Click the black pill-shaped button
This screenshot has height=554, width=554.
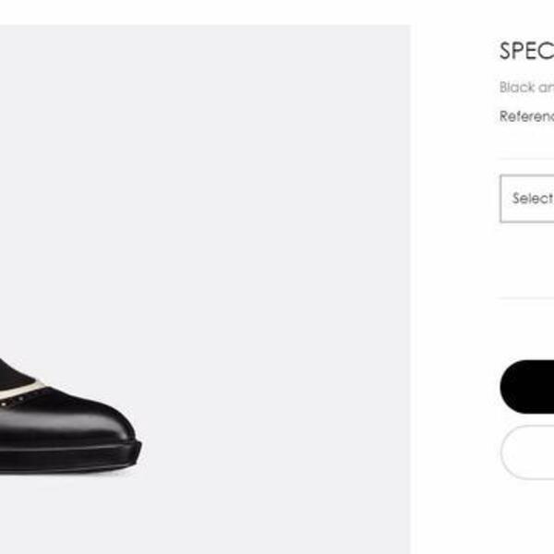528,387
